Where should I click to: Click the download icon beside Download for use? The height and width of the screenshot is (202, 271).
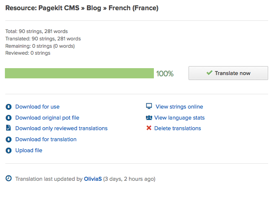(9, 107)
